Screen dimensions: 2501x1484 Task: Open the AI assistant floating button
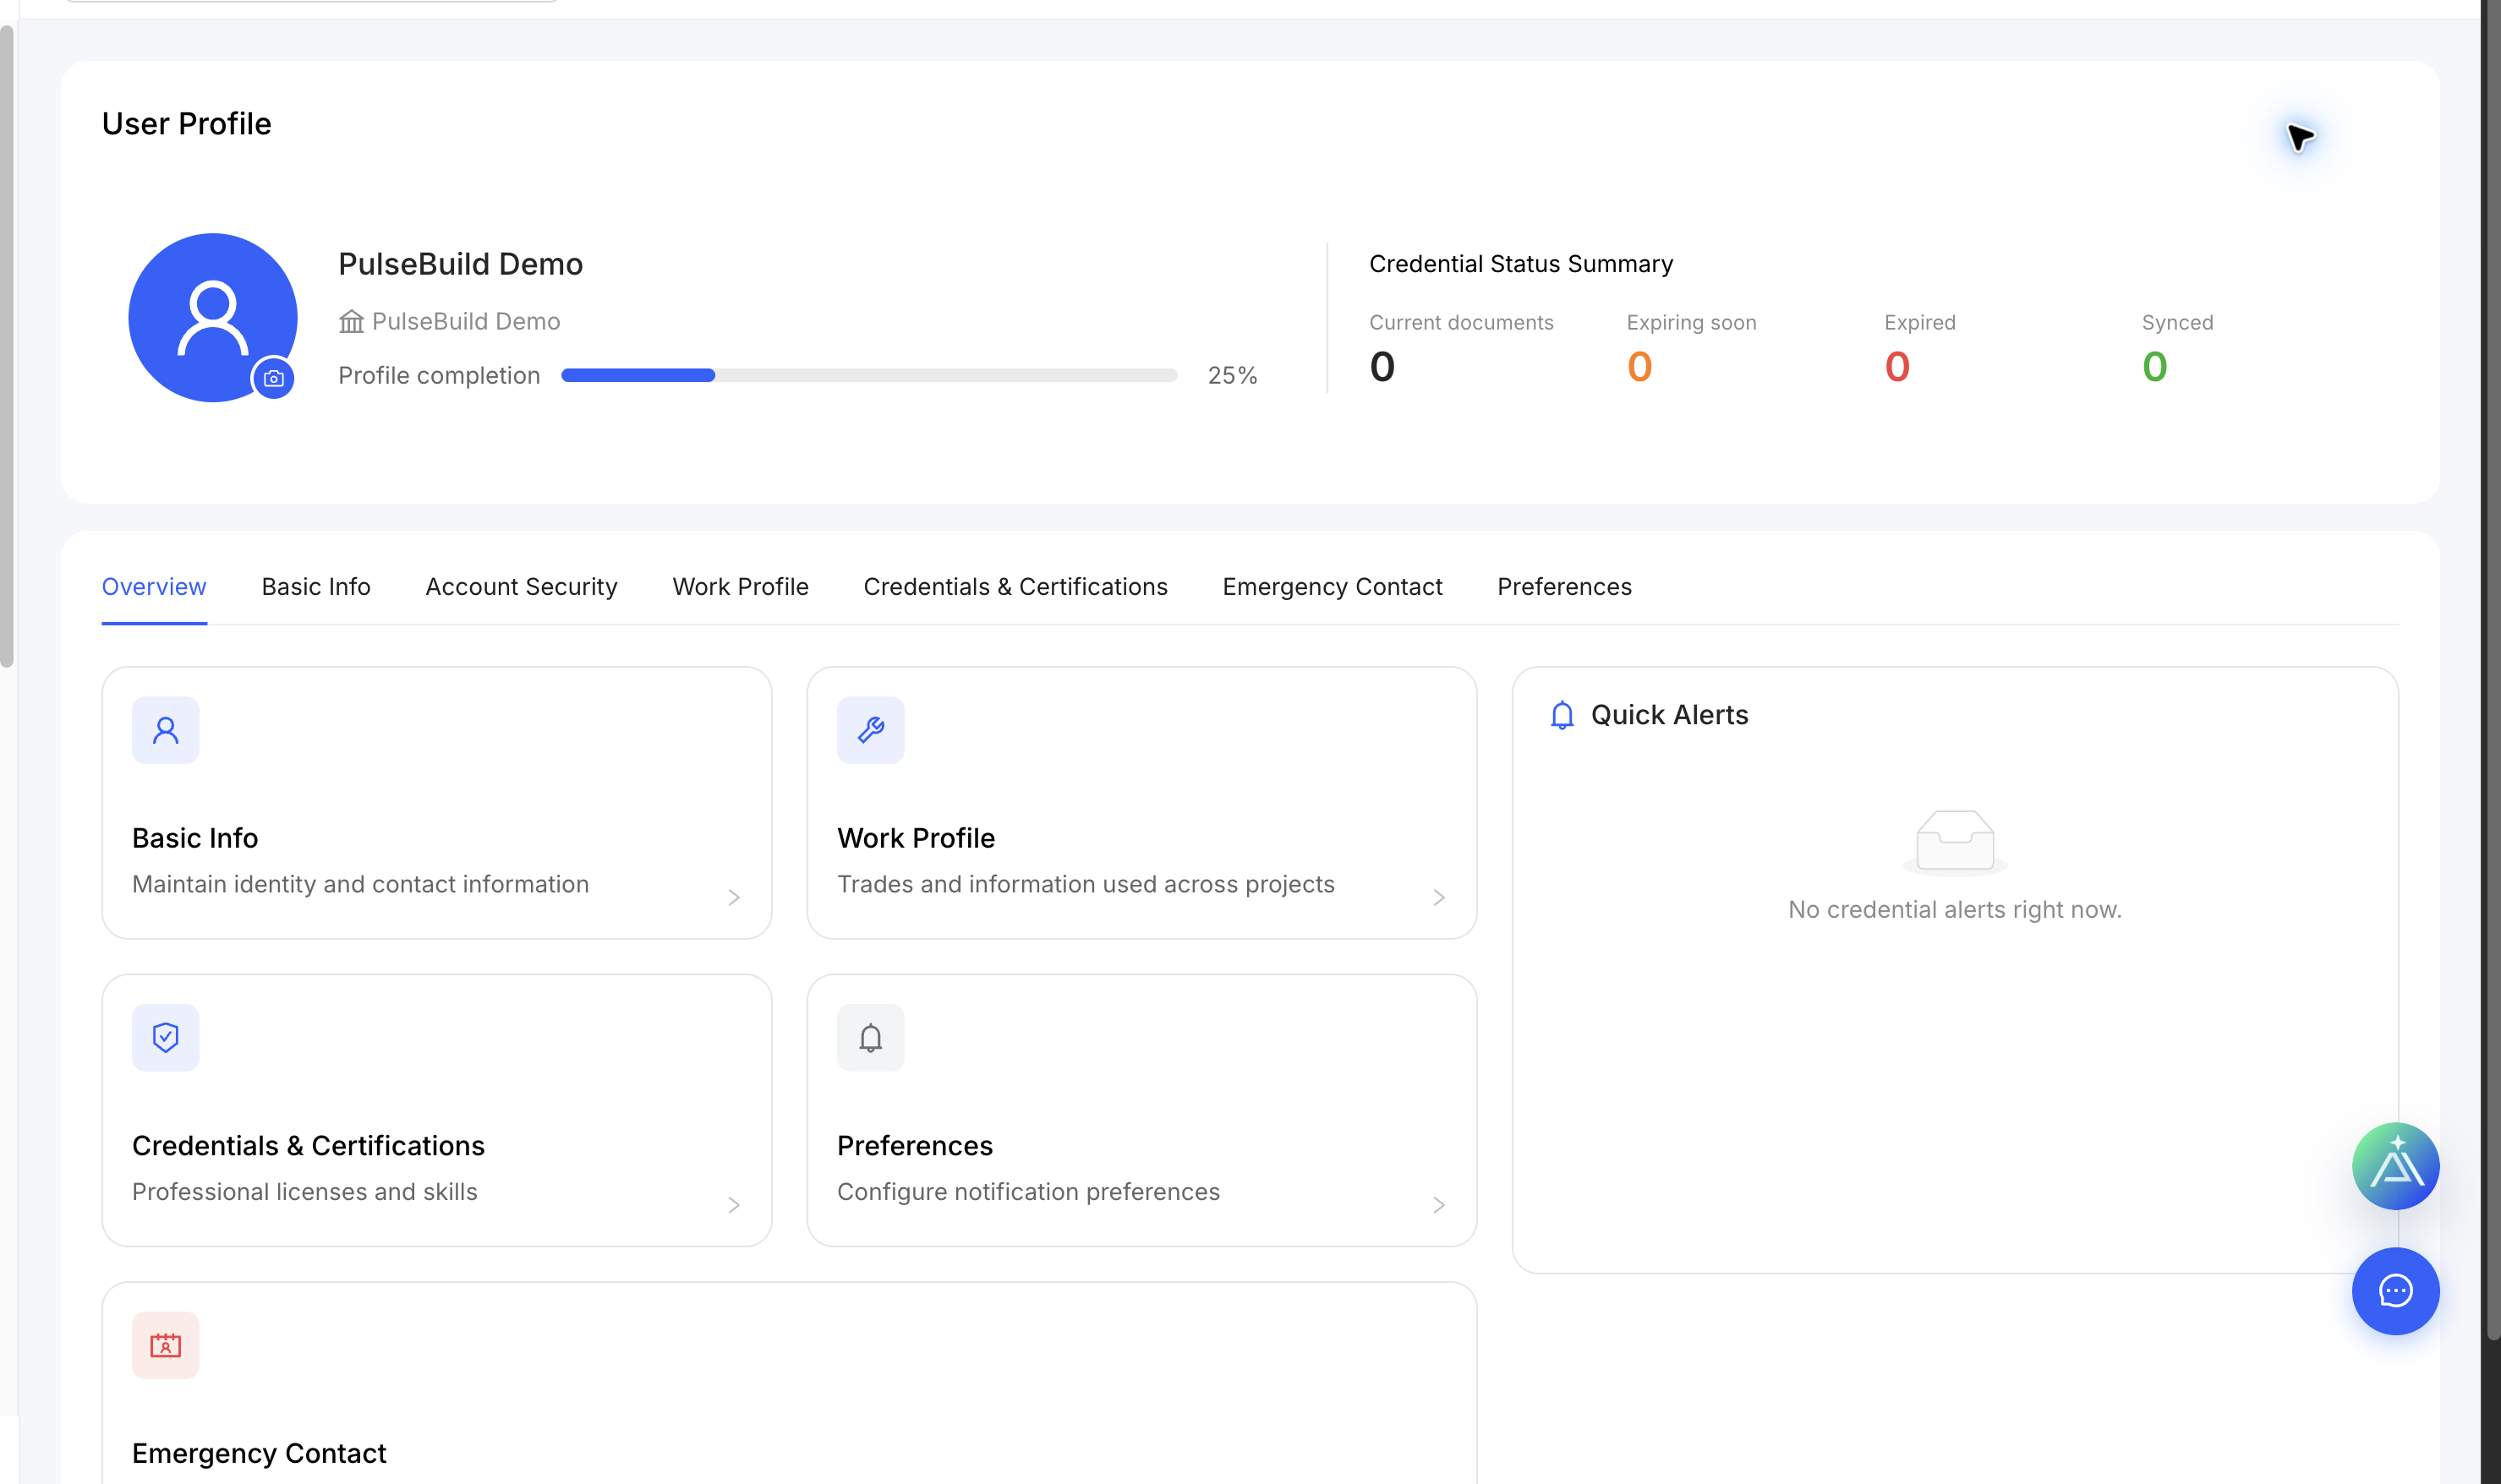2395,1166
